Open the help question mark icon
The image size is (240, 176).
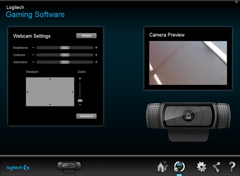pos(232,166)
